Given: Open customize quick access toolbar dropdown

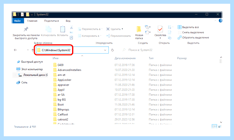Looking at the screenshot, I should [x=32, y=15].
